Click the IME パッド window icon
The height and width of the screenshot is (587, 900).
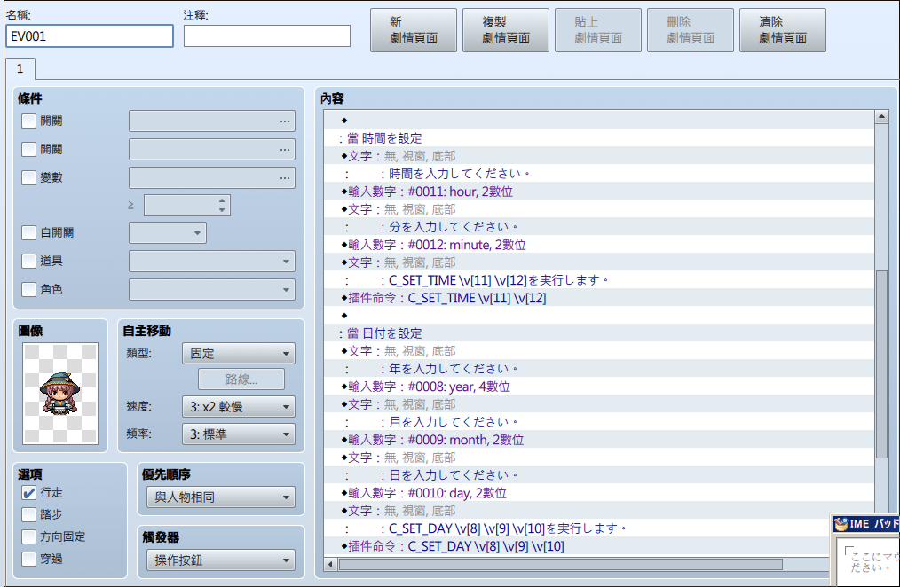point(841,524)
